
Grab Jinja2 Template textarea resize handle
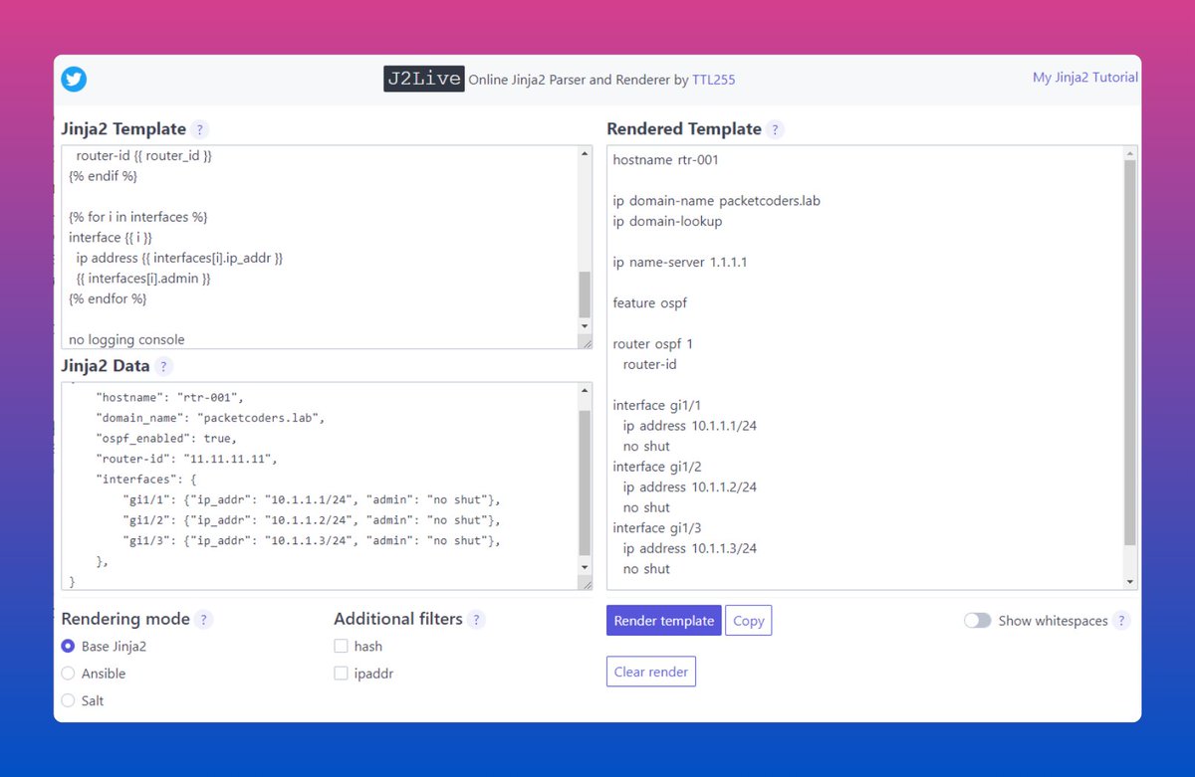[x=587, y=343]
